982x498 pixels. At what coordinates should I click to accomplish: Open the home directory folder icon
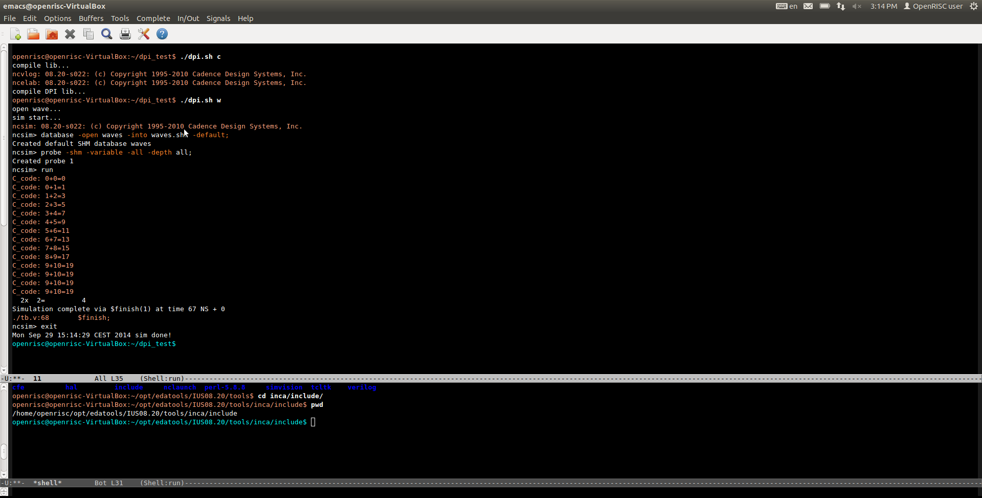click(52, 34)
